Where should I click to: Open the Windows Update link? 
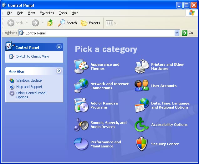pos(29,80)
